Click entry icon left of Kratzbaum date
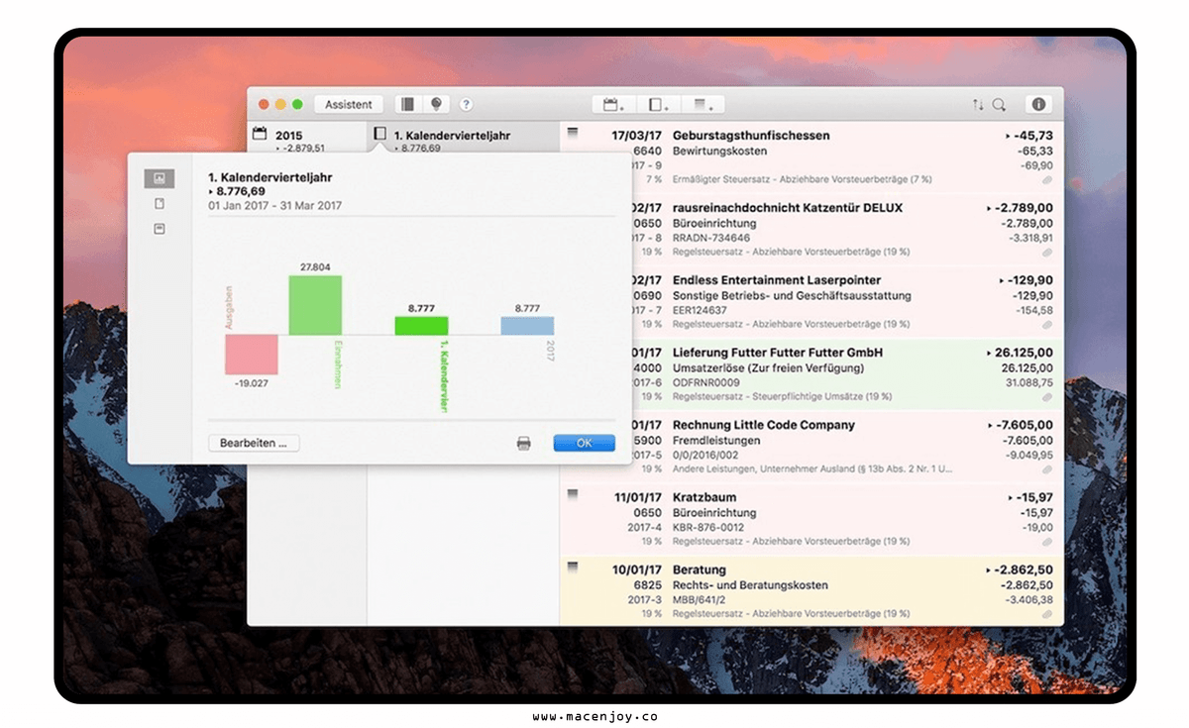This screenshot has height=728, width=1189. click(x=572, y=493)
